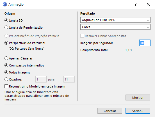Click the Archicad logo icon in title bar

click(5, 4)
